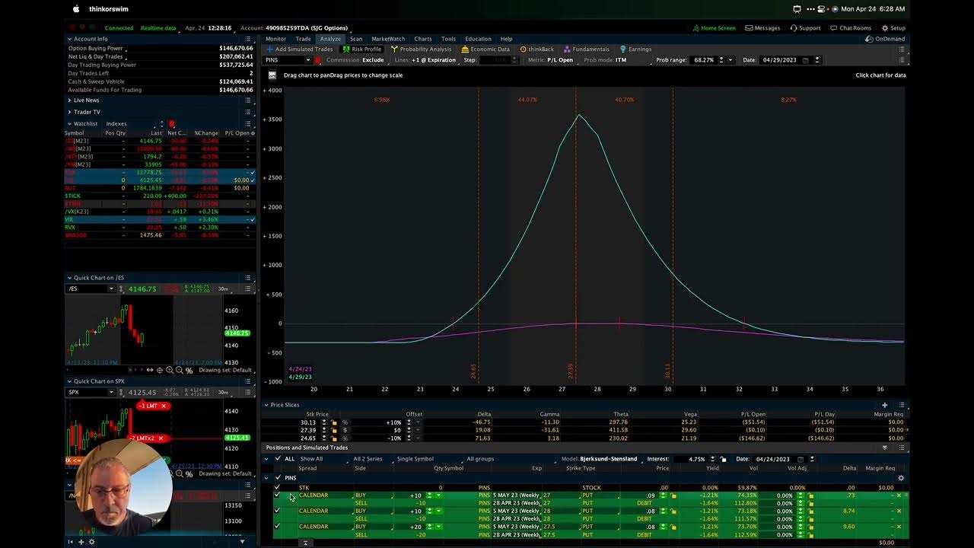Click PINS group settings gear
This screenshot has height=548, width=974.
tap(901, 478)
